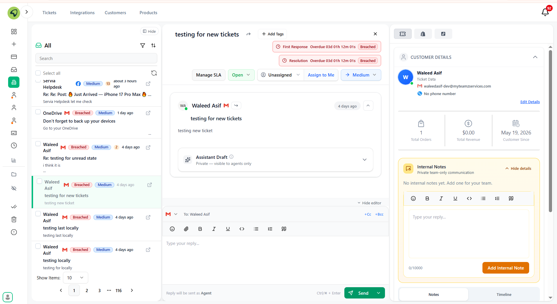Check the Select all checkbox
Screen dimensions: 557x304
click(x=38, y=73)
